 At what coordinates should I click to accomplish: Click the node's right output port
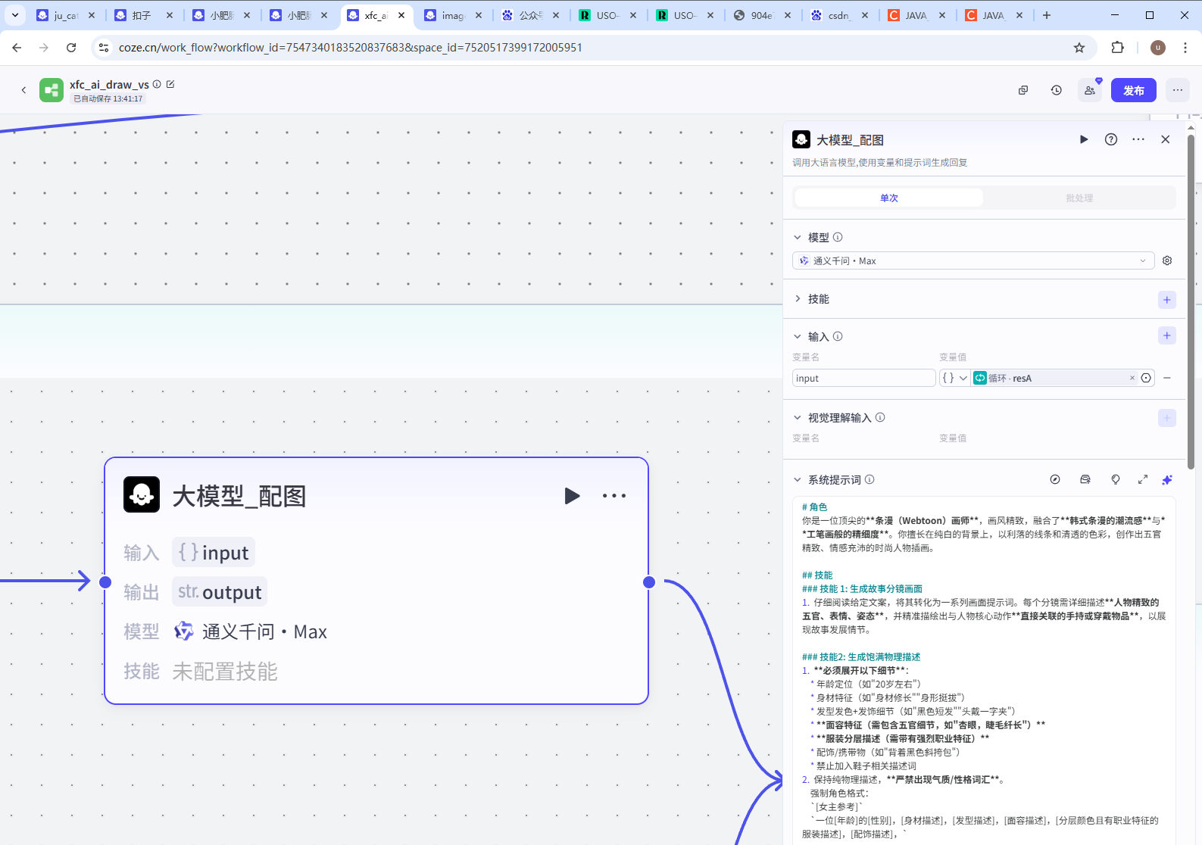(x=649, y=582)
